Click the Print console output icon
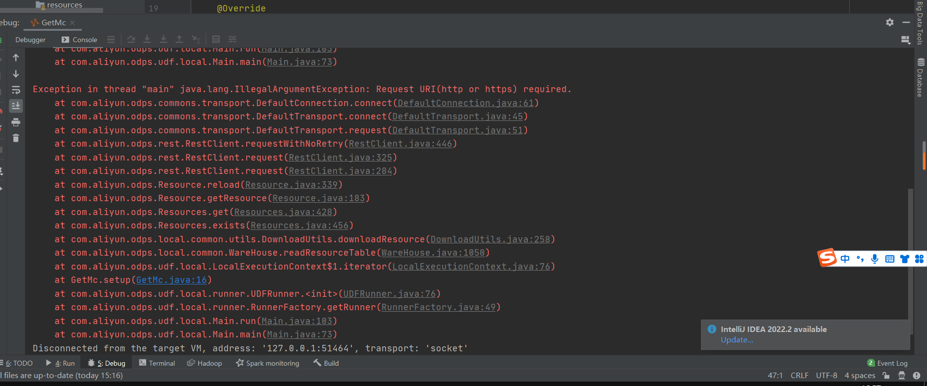Viewport: 927px width, 386px height. 16,122
